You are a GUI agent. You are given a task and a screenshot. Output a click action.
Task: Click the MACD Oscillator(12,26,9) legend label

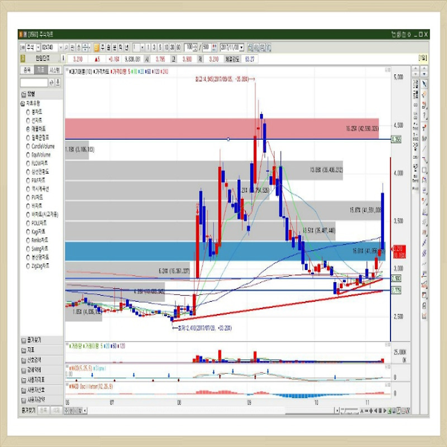91,387
